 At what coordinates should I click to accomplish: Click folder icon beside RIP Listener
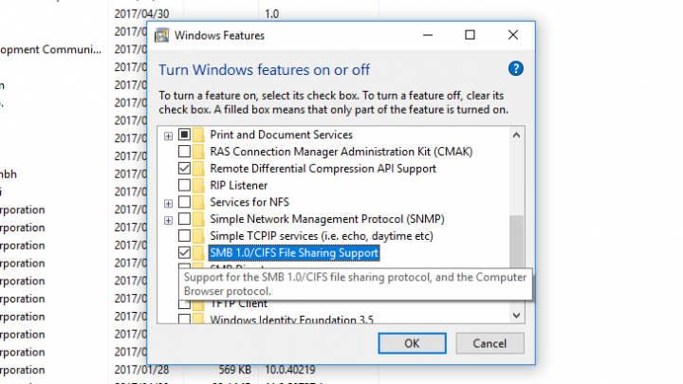(x=198, y=186)
